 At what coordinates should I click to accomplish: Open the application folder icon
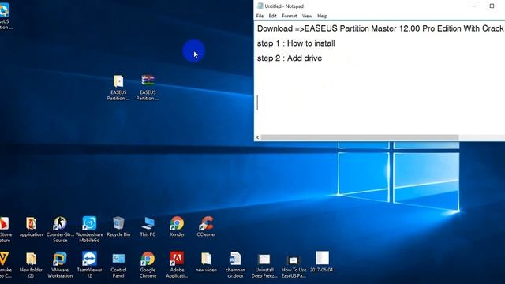point(31,224)
